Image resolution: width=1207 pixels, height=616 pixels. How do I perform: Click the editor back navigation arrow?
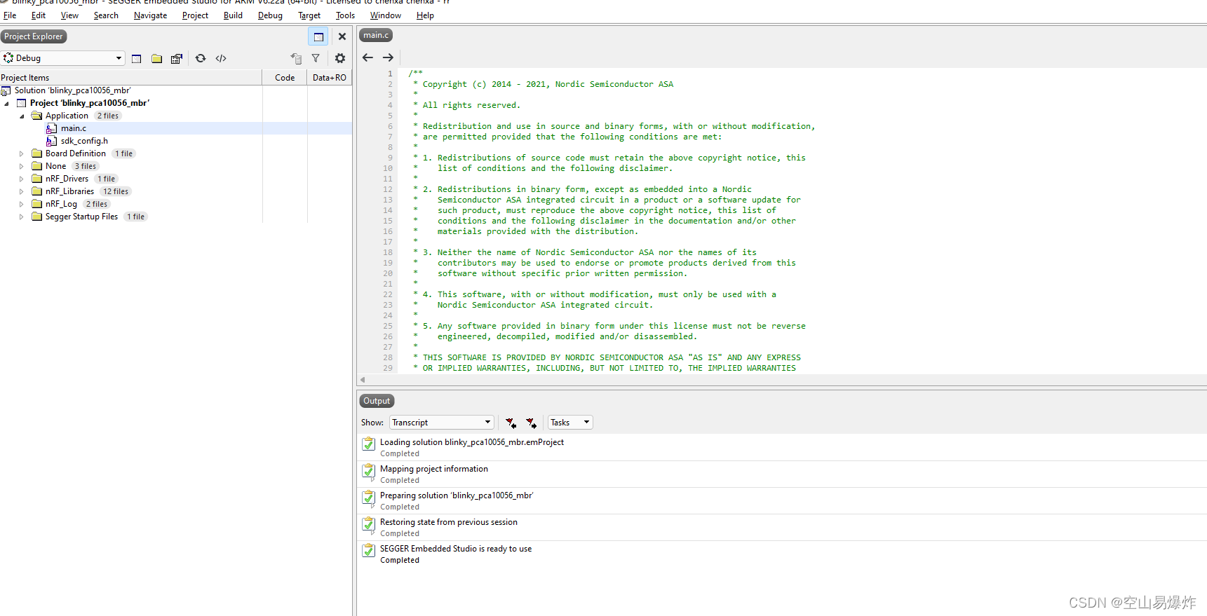coord(368,57)
